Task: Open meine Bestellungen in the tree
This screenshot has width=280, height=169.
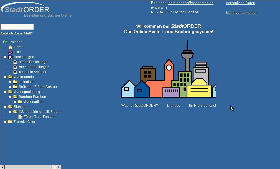Action: (34, 67)
